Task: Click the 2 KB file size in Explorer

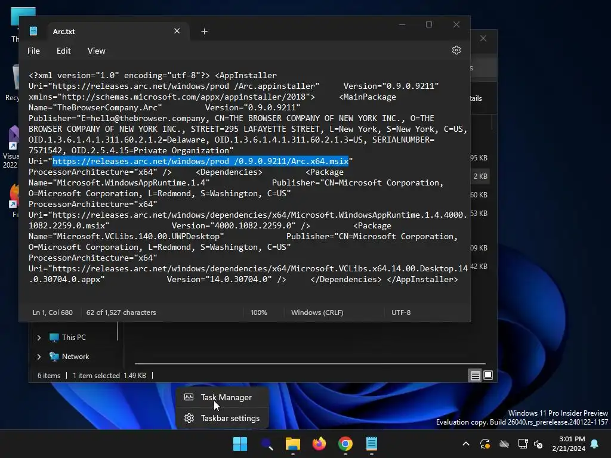Action: [x=480, y=177]
